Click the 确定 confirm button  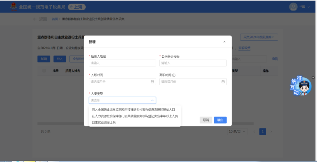tap(220, 120)
